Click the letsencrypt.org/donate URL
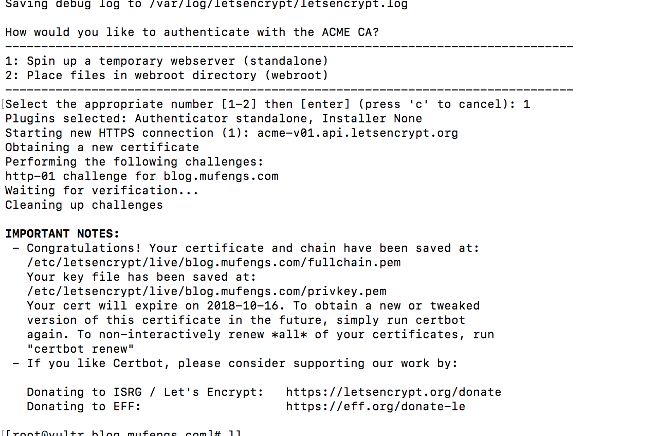 (393, 392)
